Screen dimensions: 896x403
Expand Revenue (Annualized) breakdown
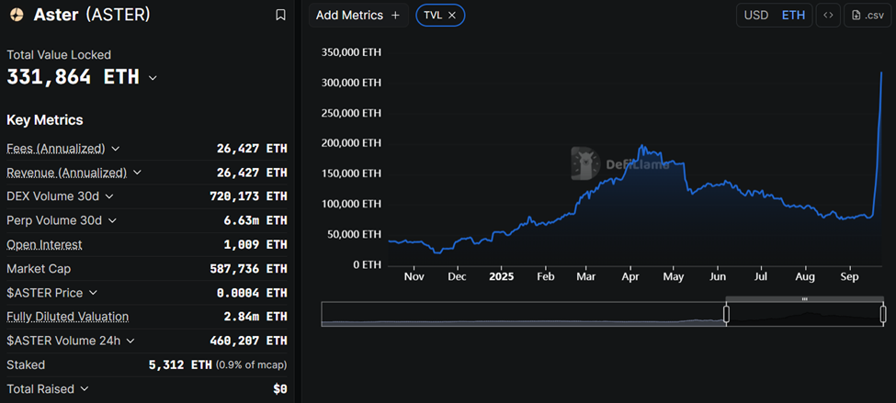[x=137, y=173]
